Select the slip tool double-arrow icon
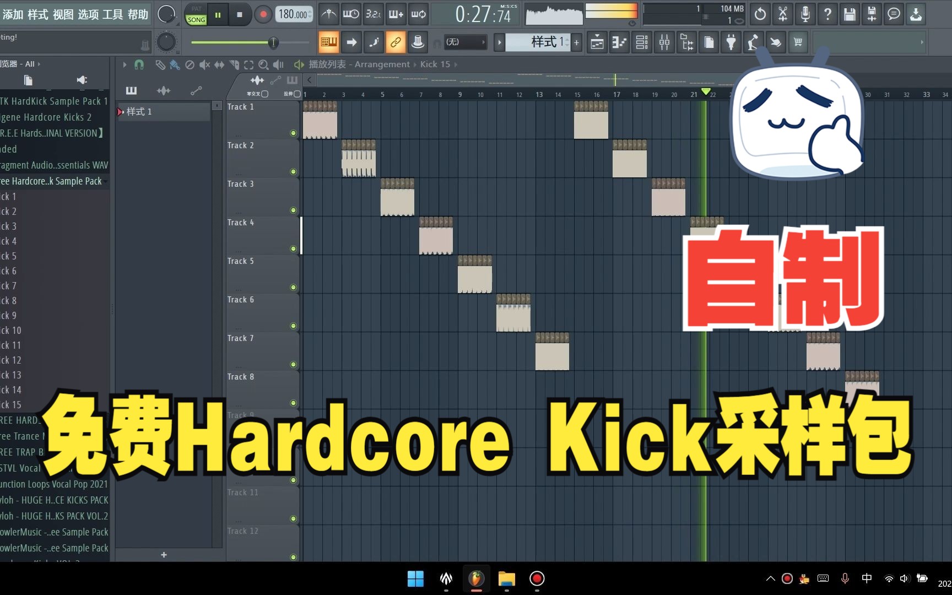 click(x=219, y=64)
